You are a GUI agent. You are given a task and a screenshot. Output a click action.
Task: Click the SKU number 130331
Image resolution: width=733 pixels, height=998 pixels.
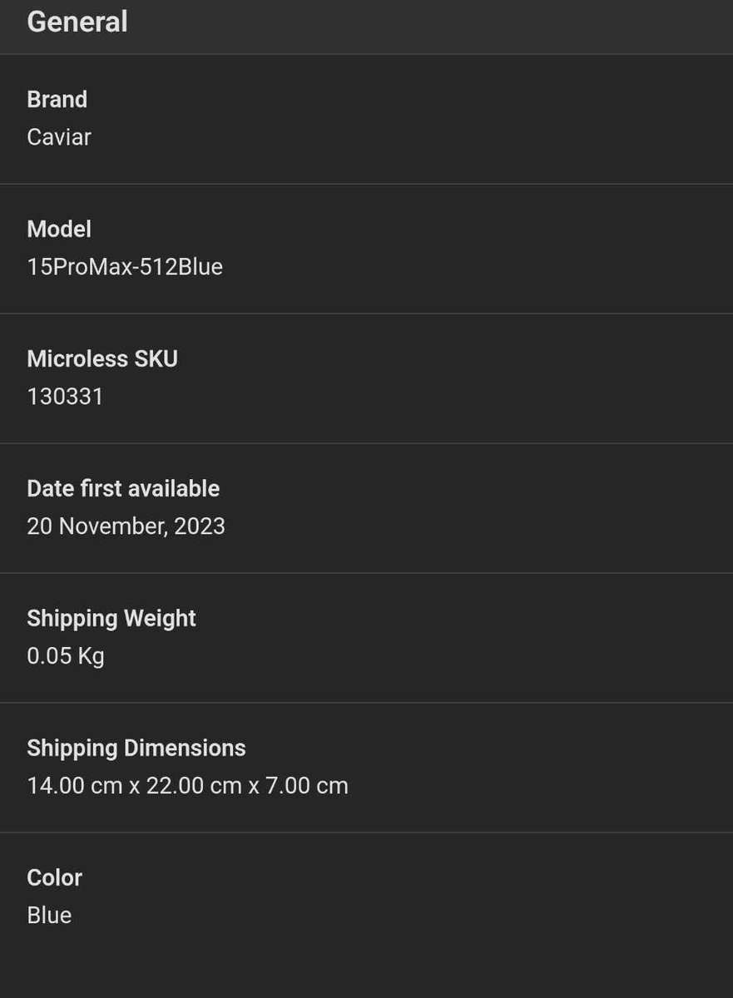pos(65,397)
